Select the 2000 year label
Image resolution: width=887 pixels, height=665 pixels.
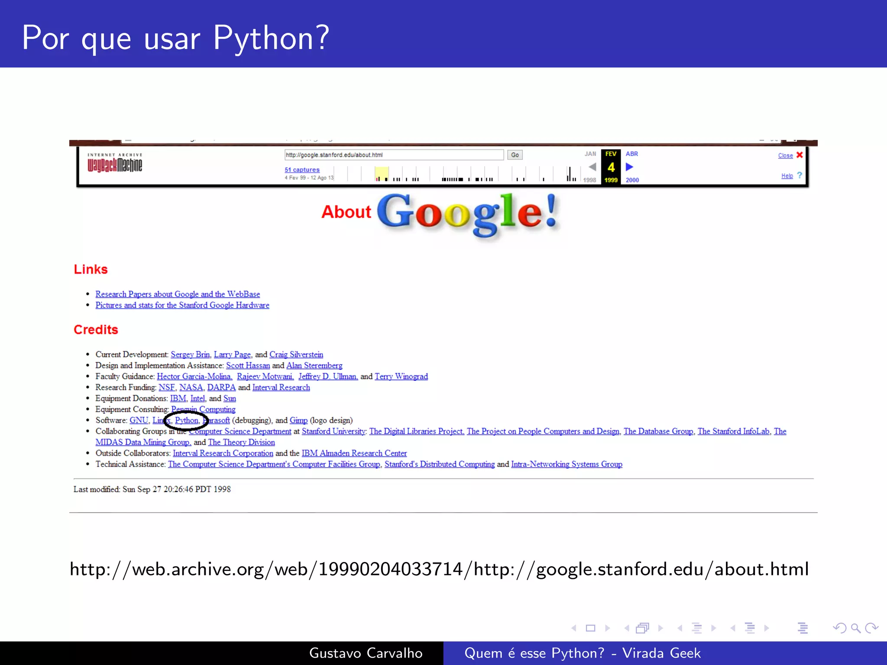(x=632, y=180)
